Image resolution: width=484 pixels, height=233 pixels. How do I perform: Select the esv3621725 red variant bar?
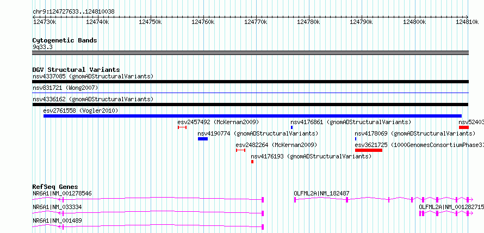[x=369, y=150]
